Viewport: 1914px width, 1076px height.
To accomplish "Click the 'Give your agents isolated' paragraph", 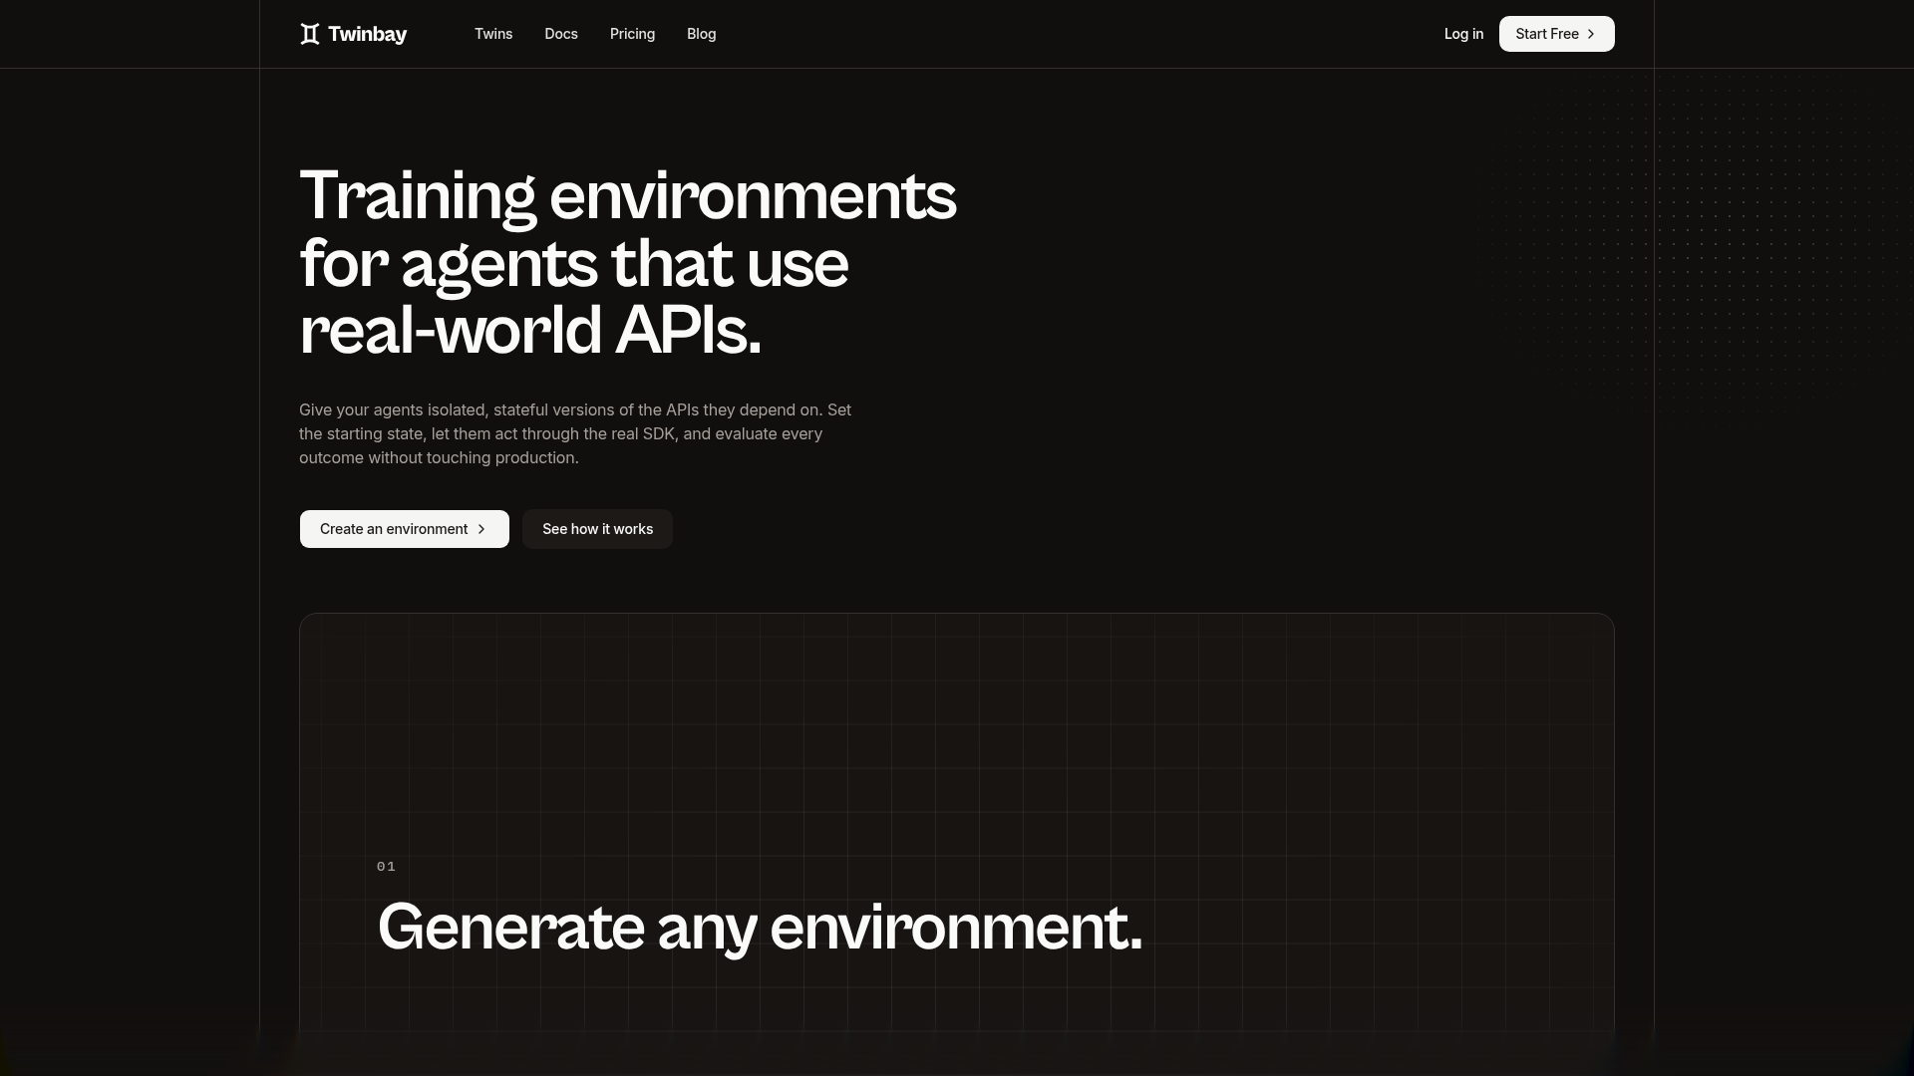I will point(575,433).
